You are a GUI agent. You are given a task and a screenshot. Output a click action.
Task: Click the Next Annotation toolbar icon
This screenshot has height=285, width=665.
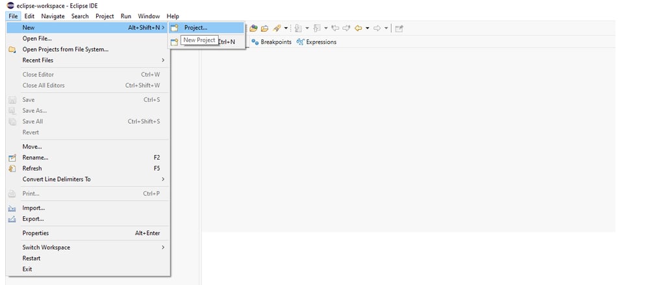coord(298,29)
